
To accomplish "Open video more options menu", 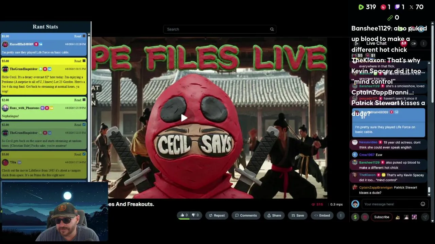I will click(341, 216).
